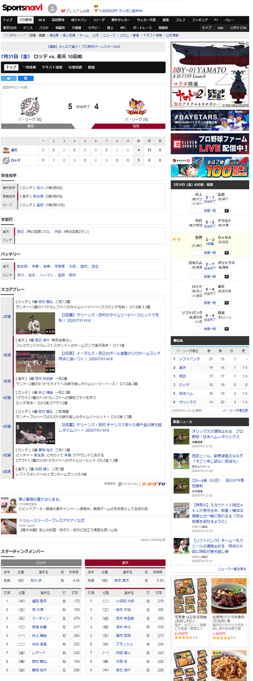Image resolution: width=253 pixels, height=681 pixels.
Task: Go to 個人成績 in sub navigation
Action: point(69,35)
